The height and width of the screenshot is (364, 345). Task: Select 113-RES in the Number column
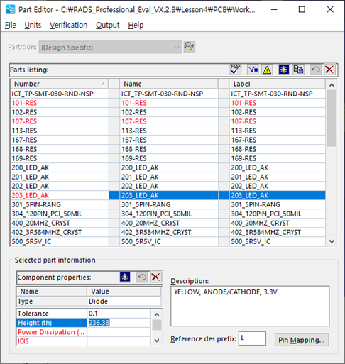[60, 131]
